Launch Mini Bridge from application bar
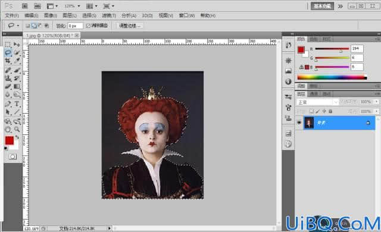 pos(37,6)
